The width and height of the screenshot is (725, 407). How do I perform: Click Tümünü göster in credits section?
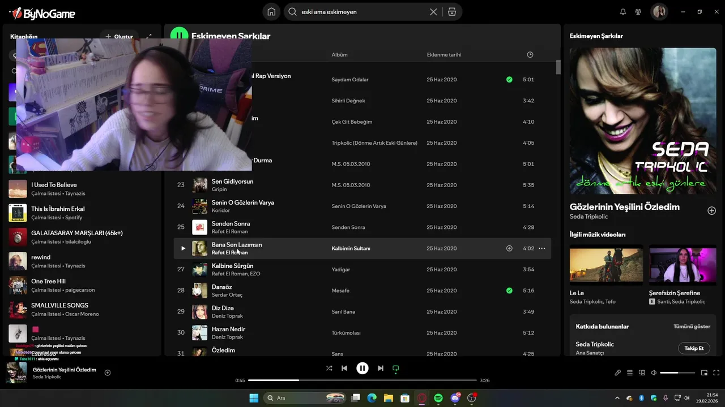pyautogui.click(x=692, y=327)
